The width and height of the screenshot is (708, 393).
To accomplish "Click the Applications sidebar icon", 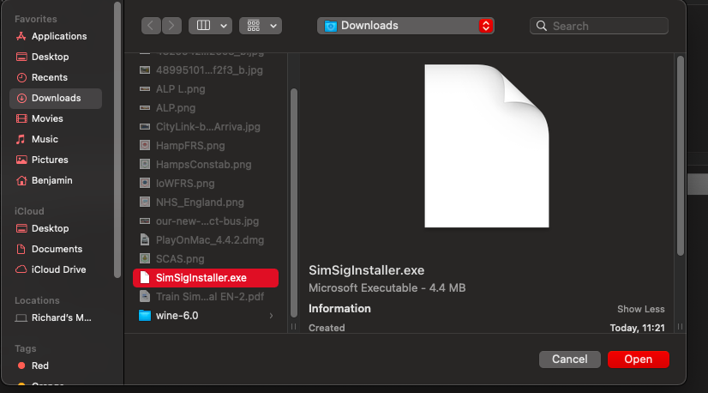I will [x=21, y=36].
